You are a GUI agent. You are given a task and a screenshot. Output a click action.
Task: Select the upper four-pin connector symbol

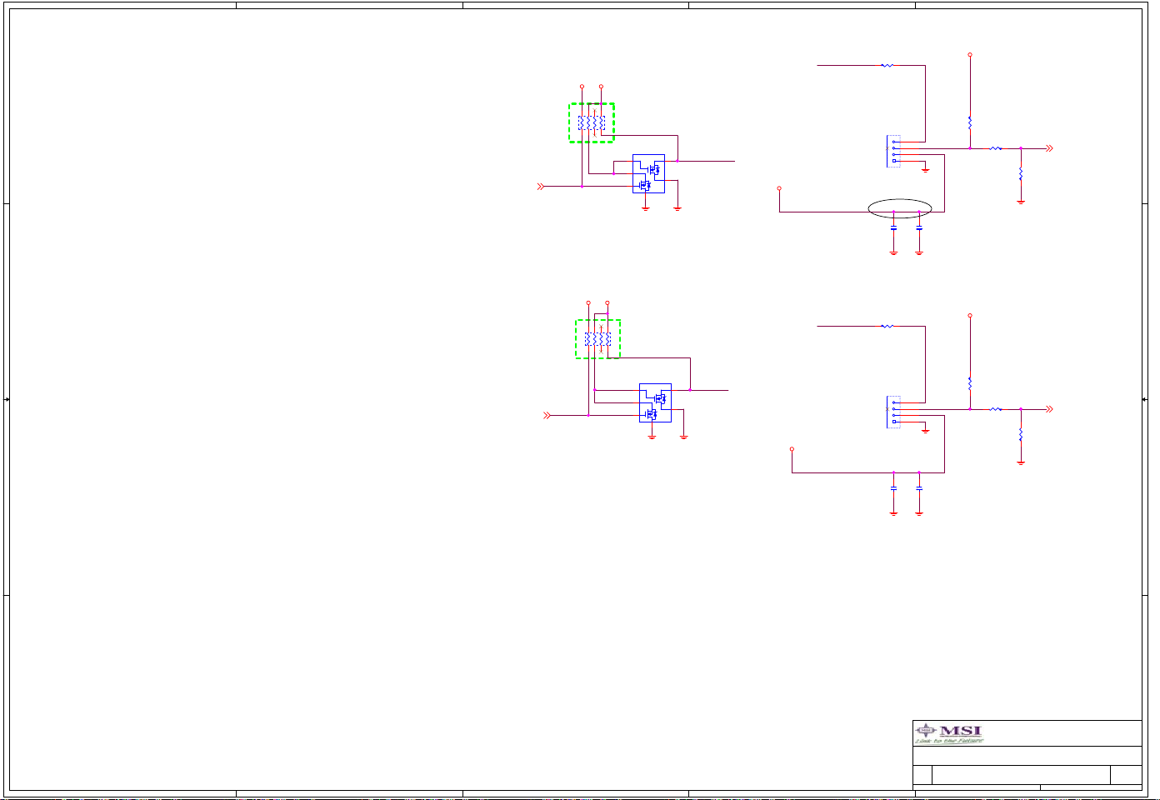[893, 152]
